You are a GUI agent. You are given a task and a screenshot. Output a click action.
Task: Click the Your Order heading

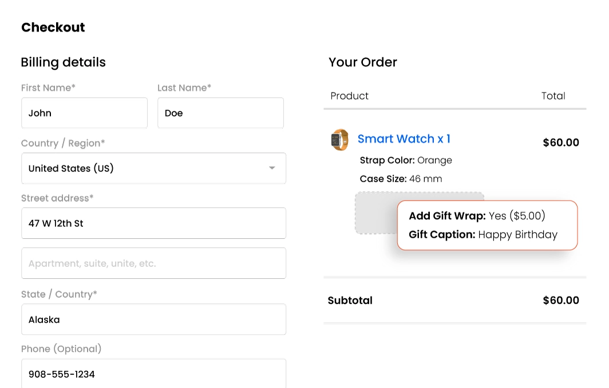(363, 62)
